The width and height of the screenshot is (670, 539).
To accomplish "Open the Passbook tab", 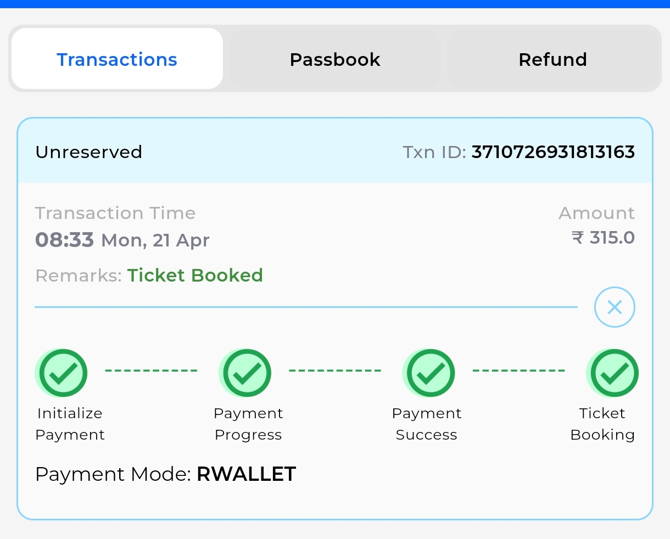I will pyautogui.click(x=335, y=59).
